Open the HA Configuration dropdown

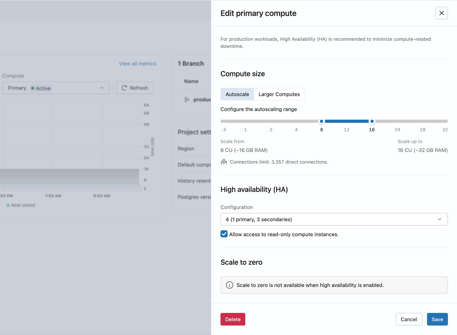[334, 219]
